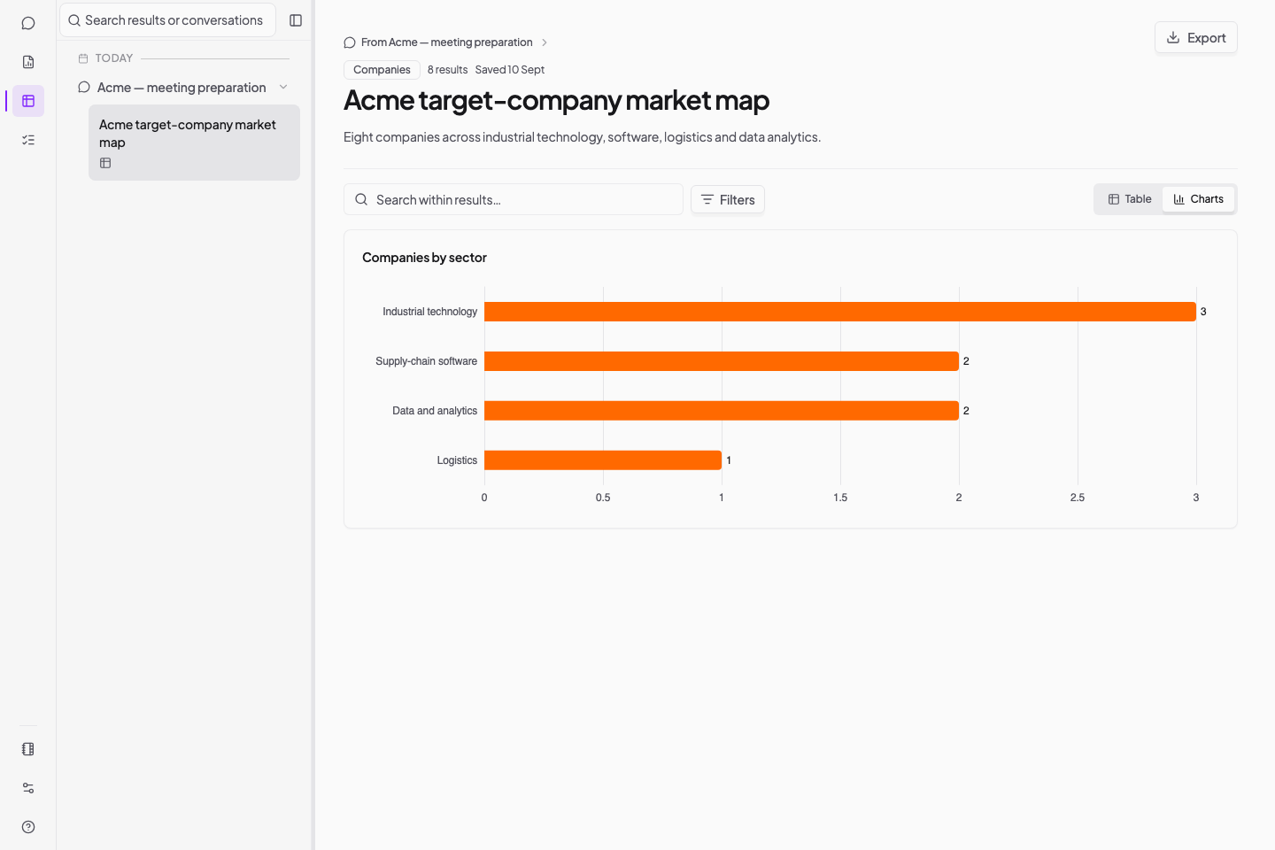
Task: Export the market map results
Action: [x=1196, y=37]
